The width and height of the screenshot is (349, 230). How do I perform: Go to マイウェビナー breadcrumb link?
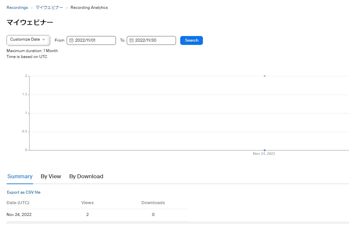click(49, 8)
